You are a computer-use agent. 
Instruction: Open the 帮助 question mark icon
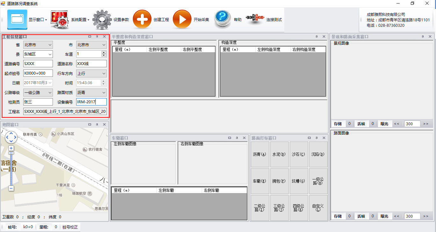click(222, 19)
